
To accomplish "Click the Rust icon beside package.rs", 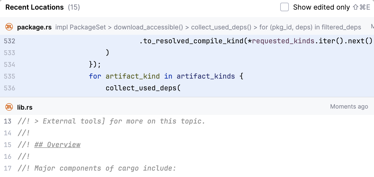I will [9, 27].
